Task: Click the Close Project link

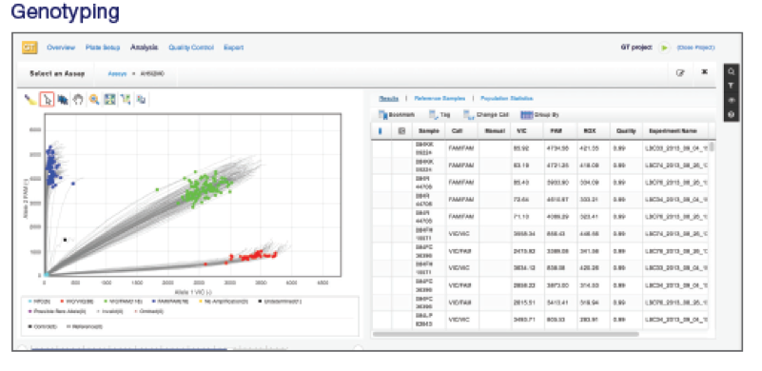Action: click(696, 48)
